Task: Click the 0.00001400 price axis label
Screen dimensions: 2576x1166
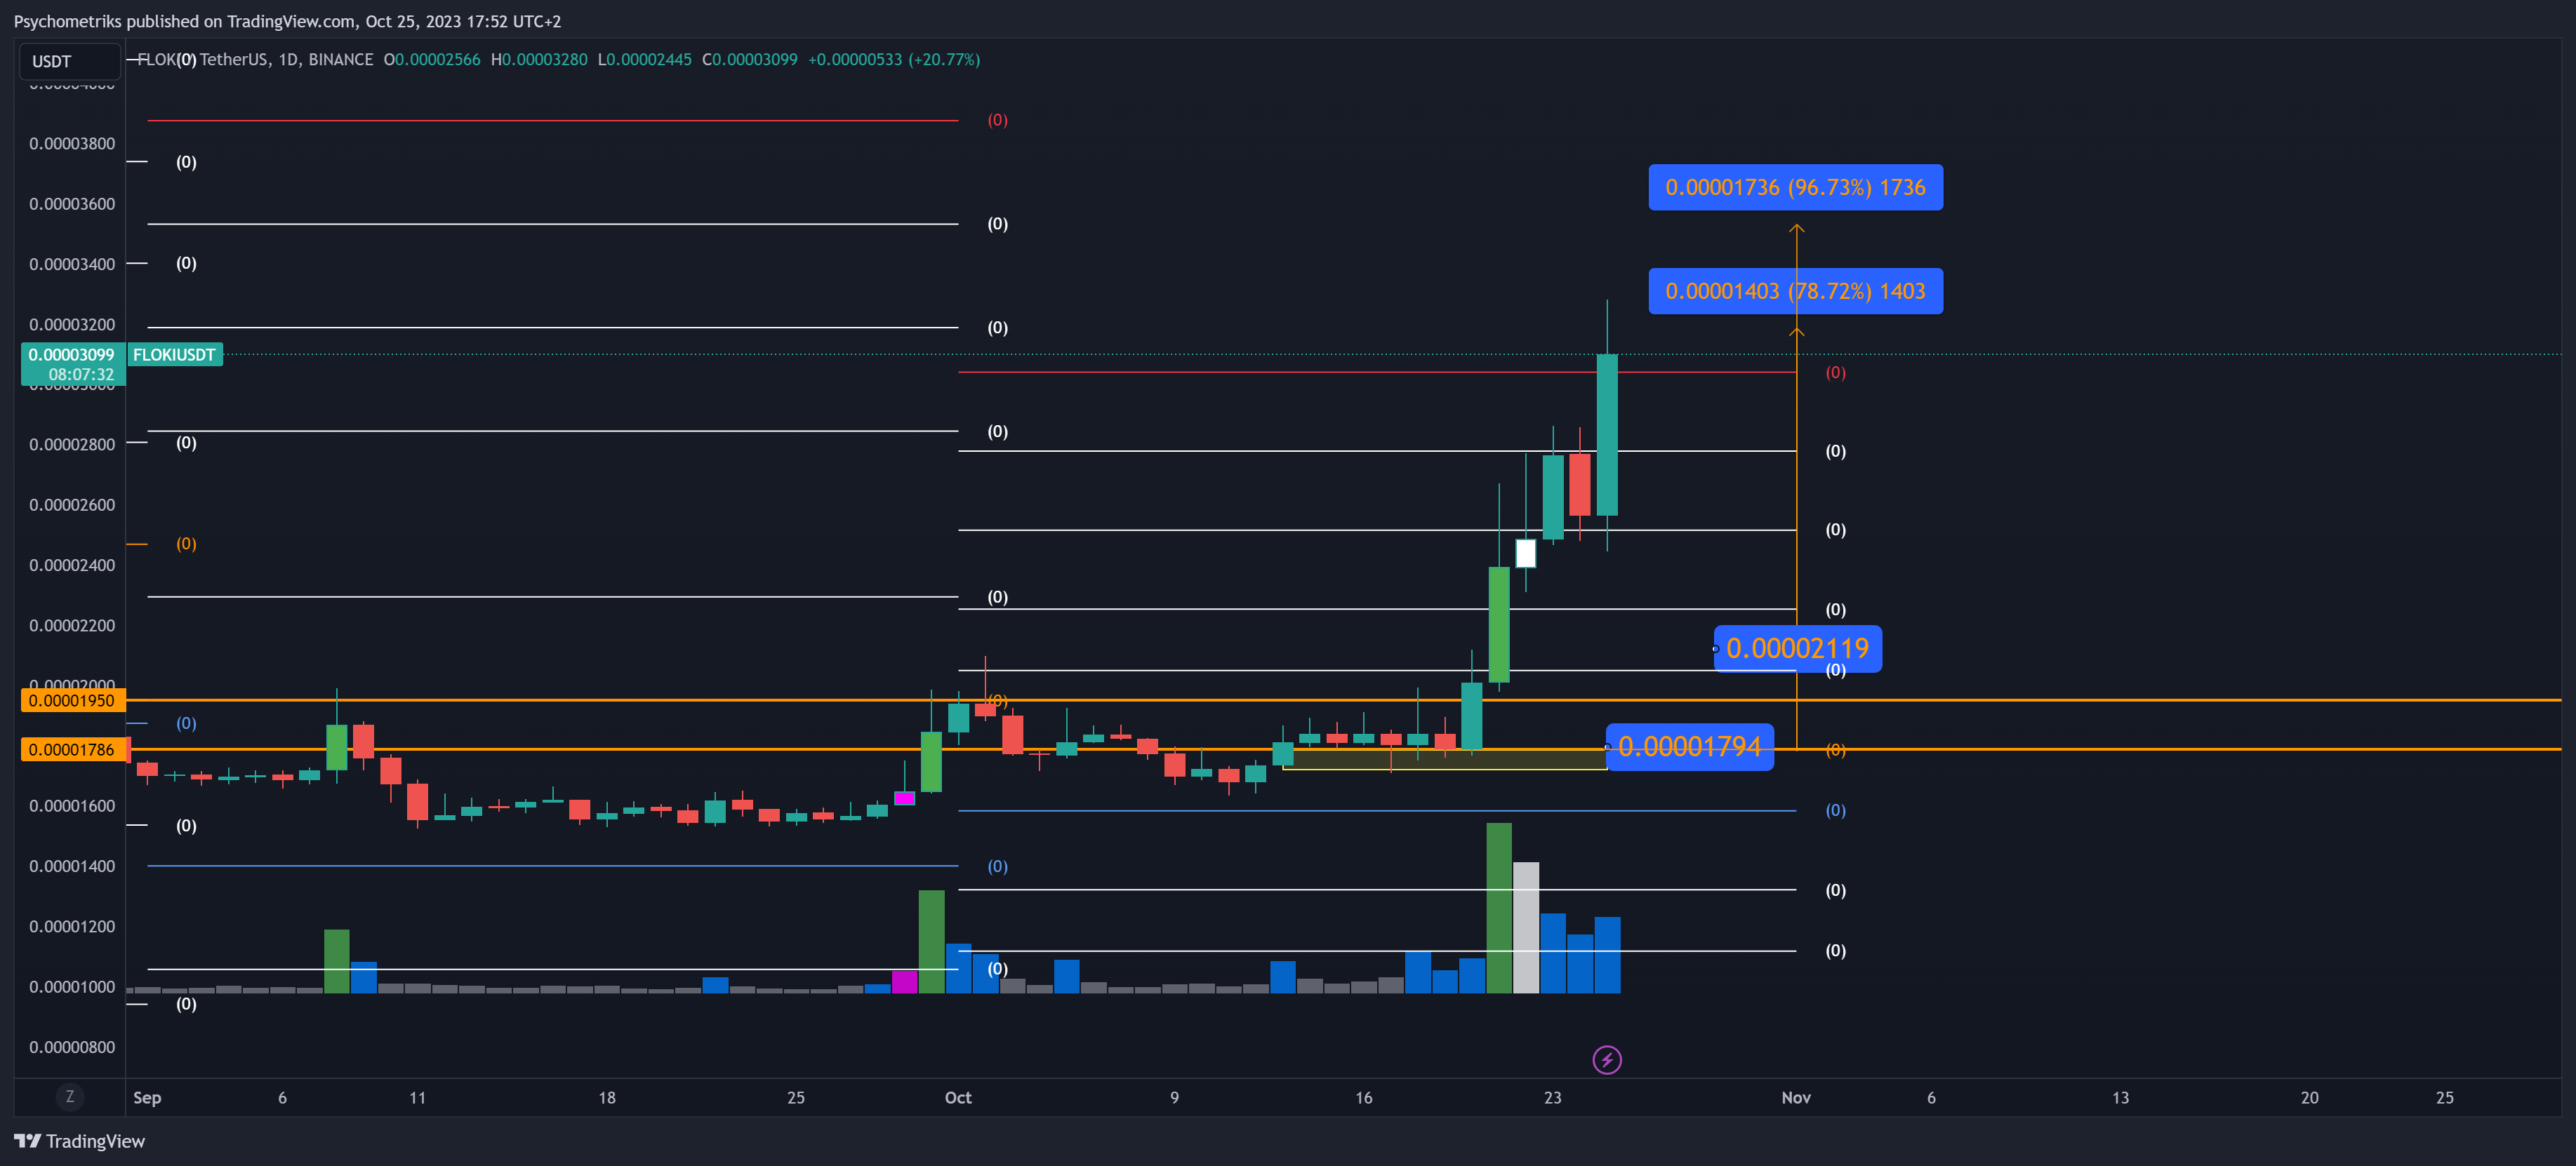Action: [x=72, y=866]
